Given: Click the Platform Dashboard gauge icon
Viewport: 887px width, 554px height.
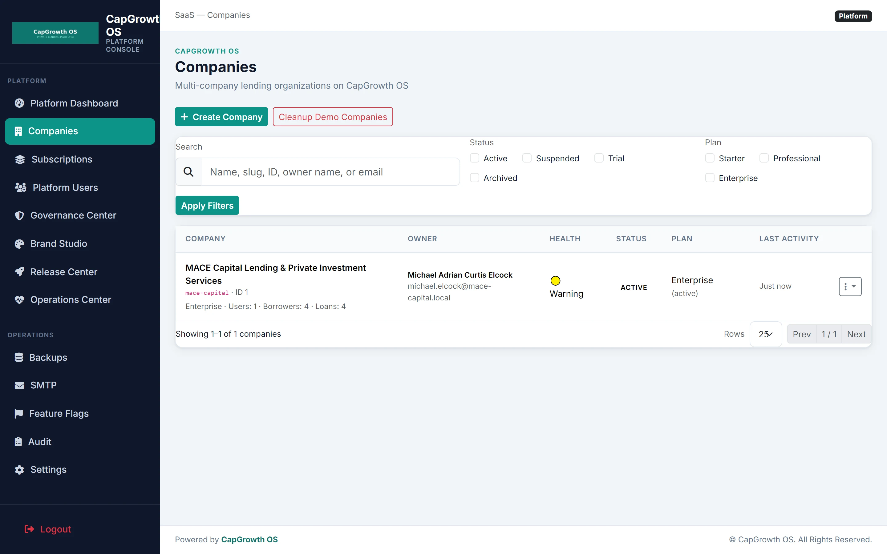Looking at the screenshot, I should coord(19,103).
